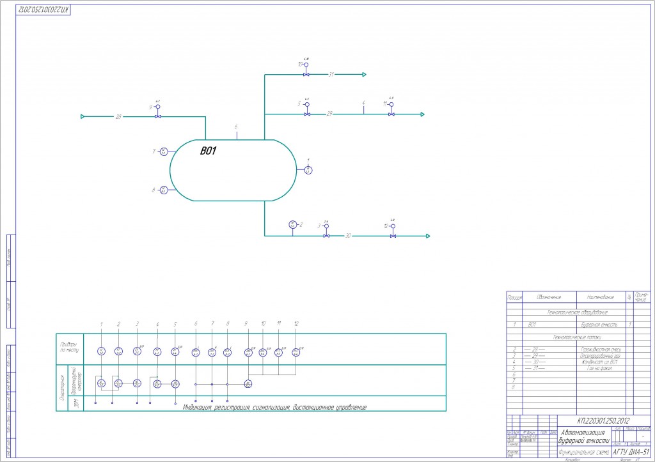Click 'Газожидкостная смесь' specification cell
Viewport: 655px width, 462px height.
(601, 350)
